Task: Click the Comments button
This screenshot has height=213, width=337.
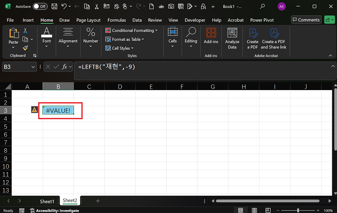Action: (306, 20)
